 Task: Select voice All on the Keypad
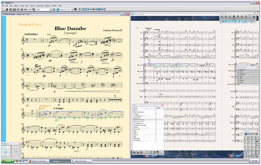(257, 157)
